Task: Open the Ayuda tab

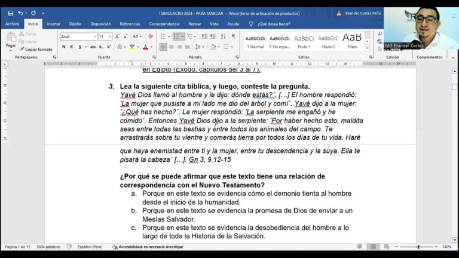Action: click(x=233, y=24)
